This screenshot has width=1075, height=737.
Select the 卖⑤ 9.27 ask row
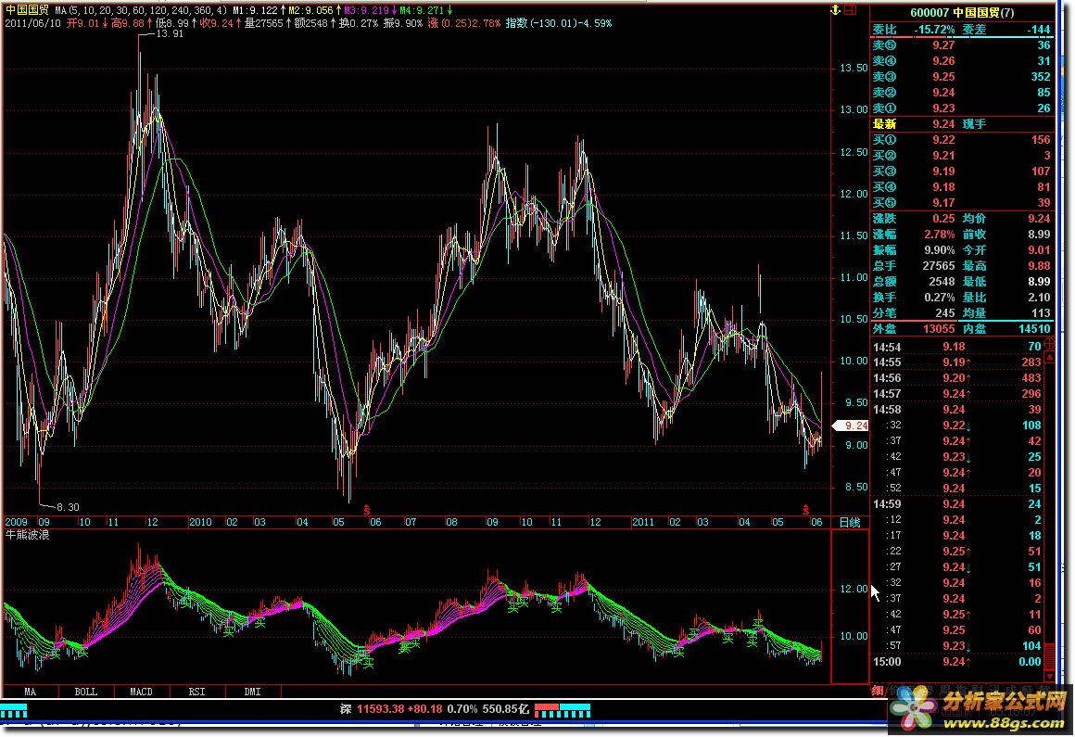point(961,45)
